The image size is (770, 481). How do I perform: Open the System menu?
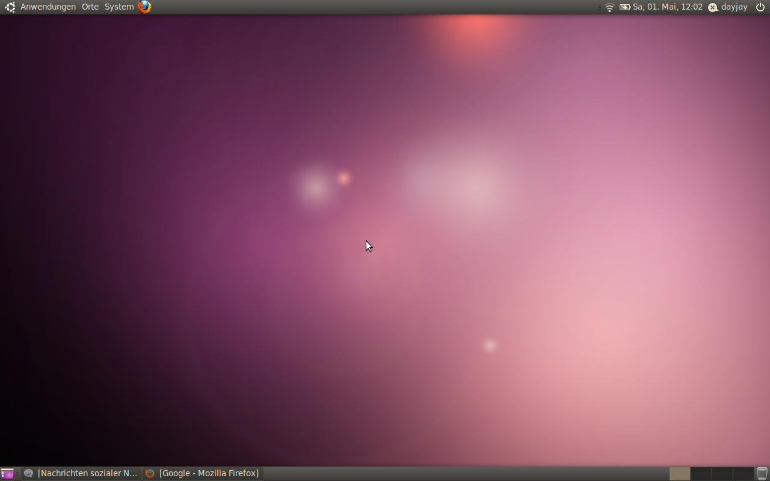click(119, 7)
